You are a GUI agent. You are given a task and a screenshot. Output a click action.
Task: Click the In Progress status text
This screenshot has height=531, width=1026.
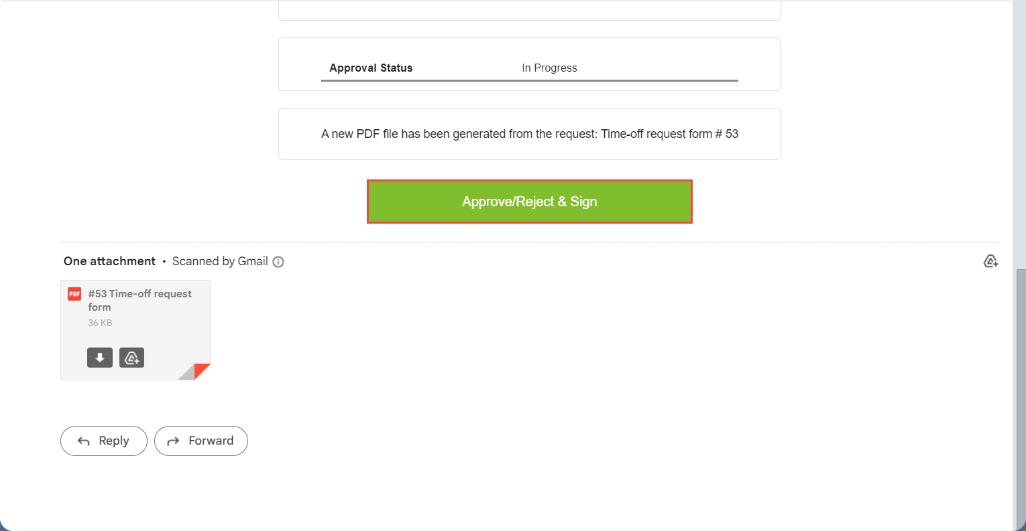[549, 68]
